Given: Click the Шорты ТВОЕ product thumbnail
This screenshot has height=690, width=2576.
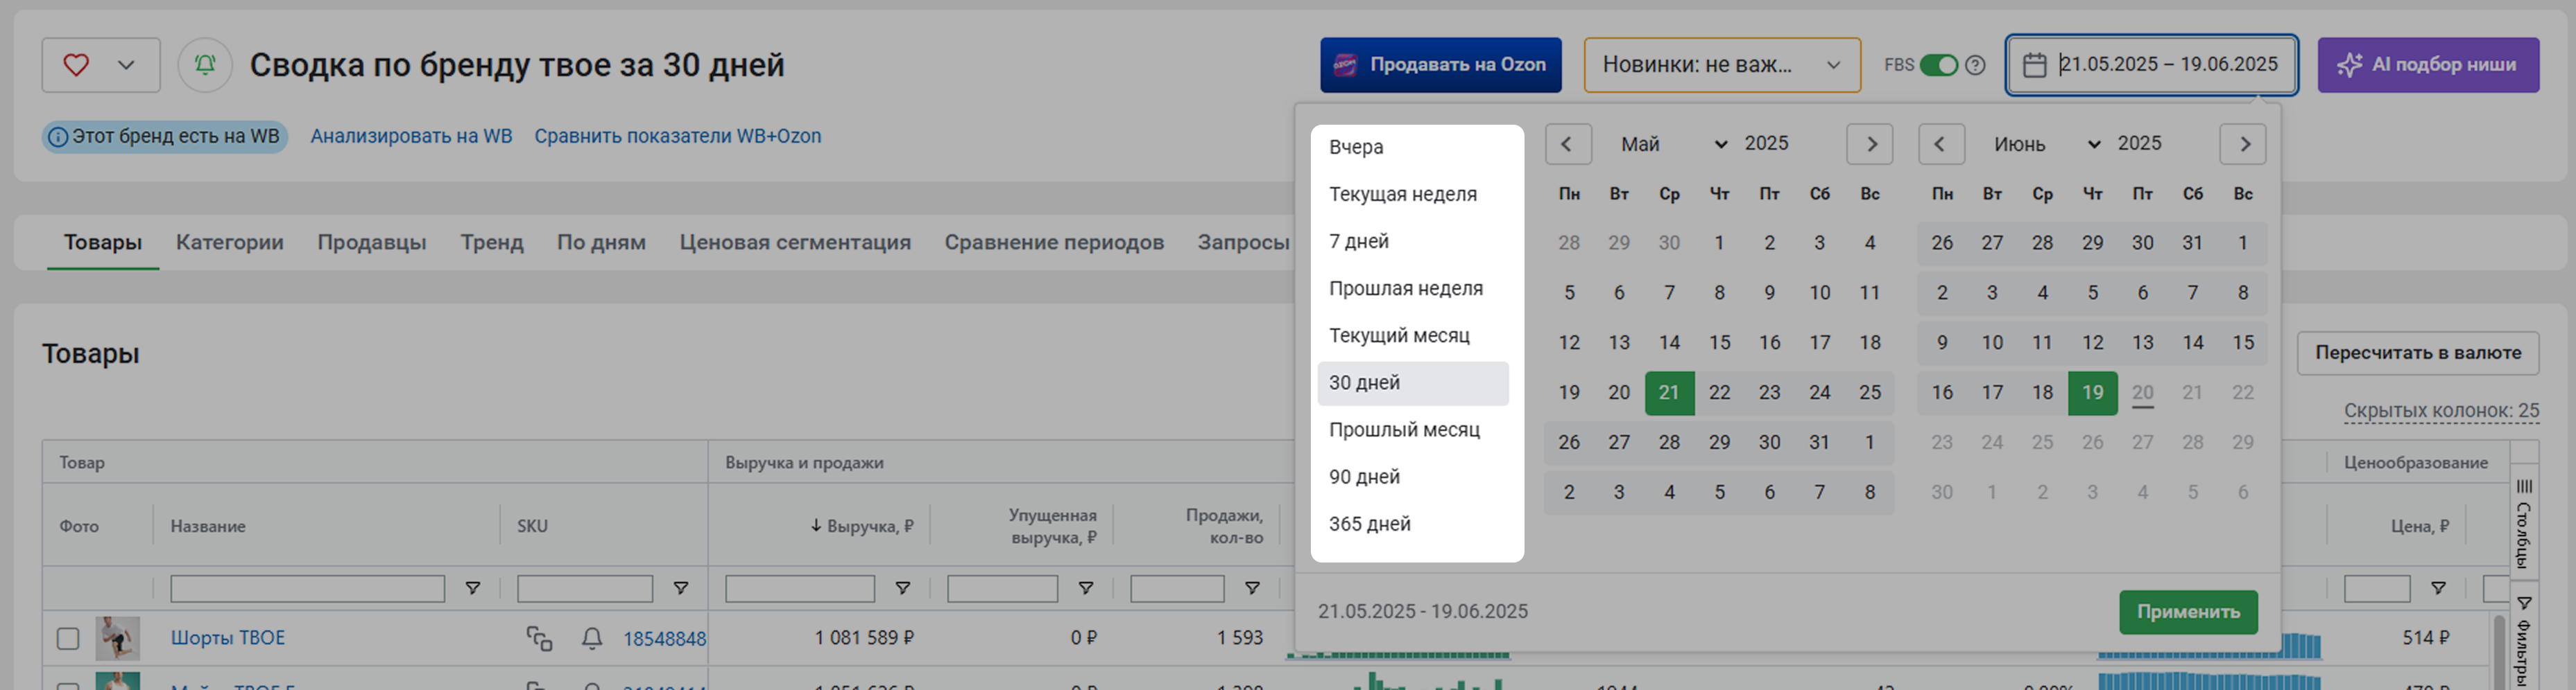Looking at the screenshot, I should click(117, 638).
